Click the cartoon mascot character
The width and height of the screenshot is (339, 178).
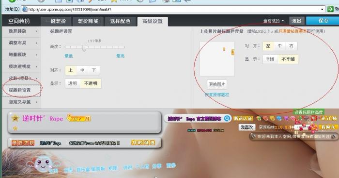43,164
